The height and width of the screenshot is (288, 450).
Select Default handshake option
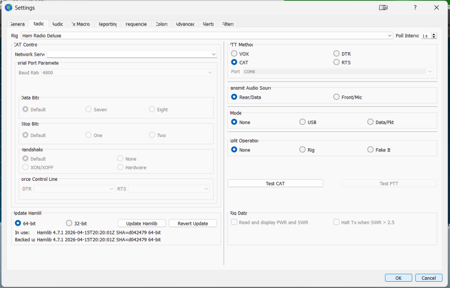34,159
